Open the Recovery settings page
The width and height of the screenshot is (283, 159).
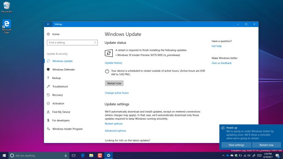[x=57, y=95]
